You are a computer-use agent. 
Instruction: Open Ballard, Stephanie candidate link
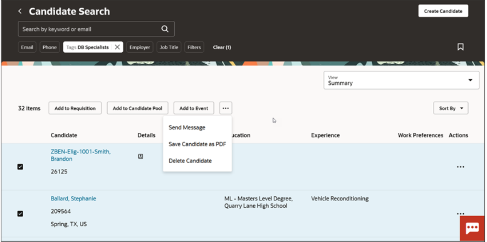point(73,198)
